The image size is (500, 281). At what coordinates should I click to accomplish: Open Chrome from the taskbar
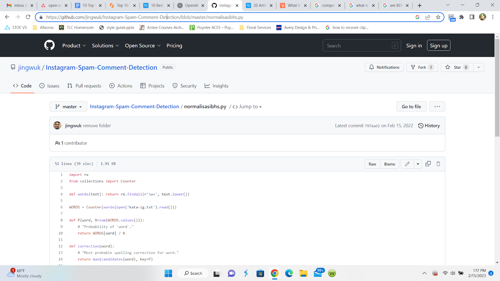(274, 273)
